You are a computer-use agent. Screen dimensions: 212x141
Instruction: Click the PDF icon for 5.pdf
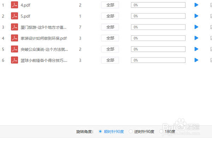(x=14, y=16)
